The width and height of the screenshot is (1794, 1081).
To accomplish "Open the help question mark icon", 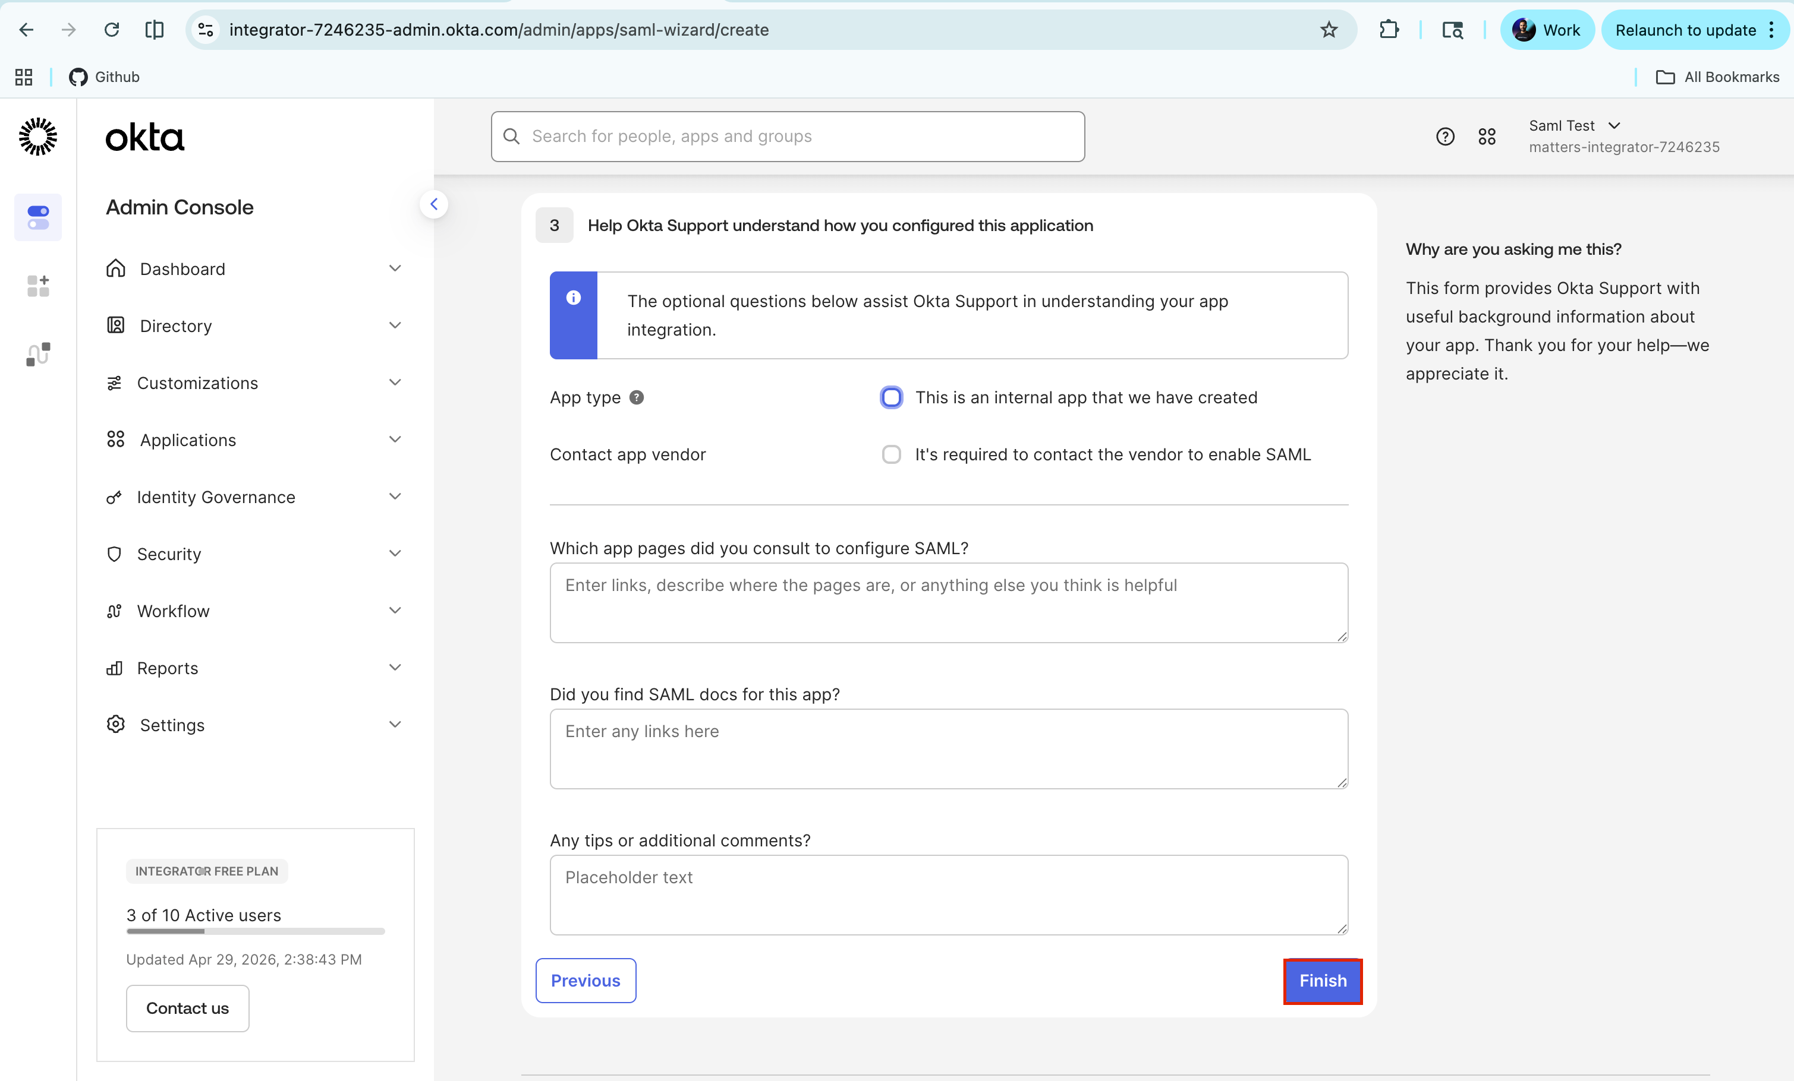I will (x=1445, y=137).
